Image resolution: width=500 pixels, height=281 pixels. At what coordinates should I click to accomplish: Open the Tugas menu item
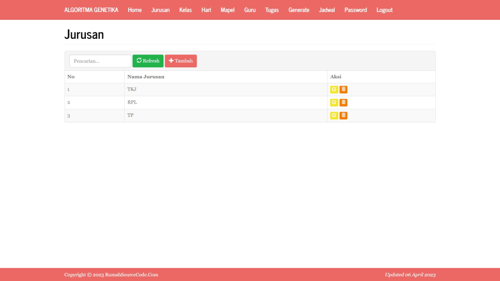272,10
